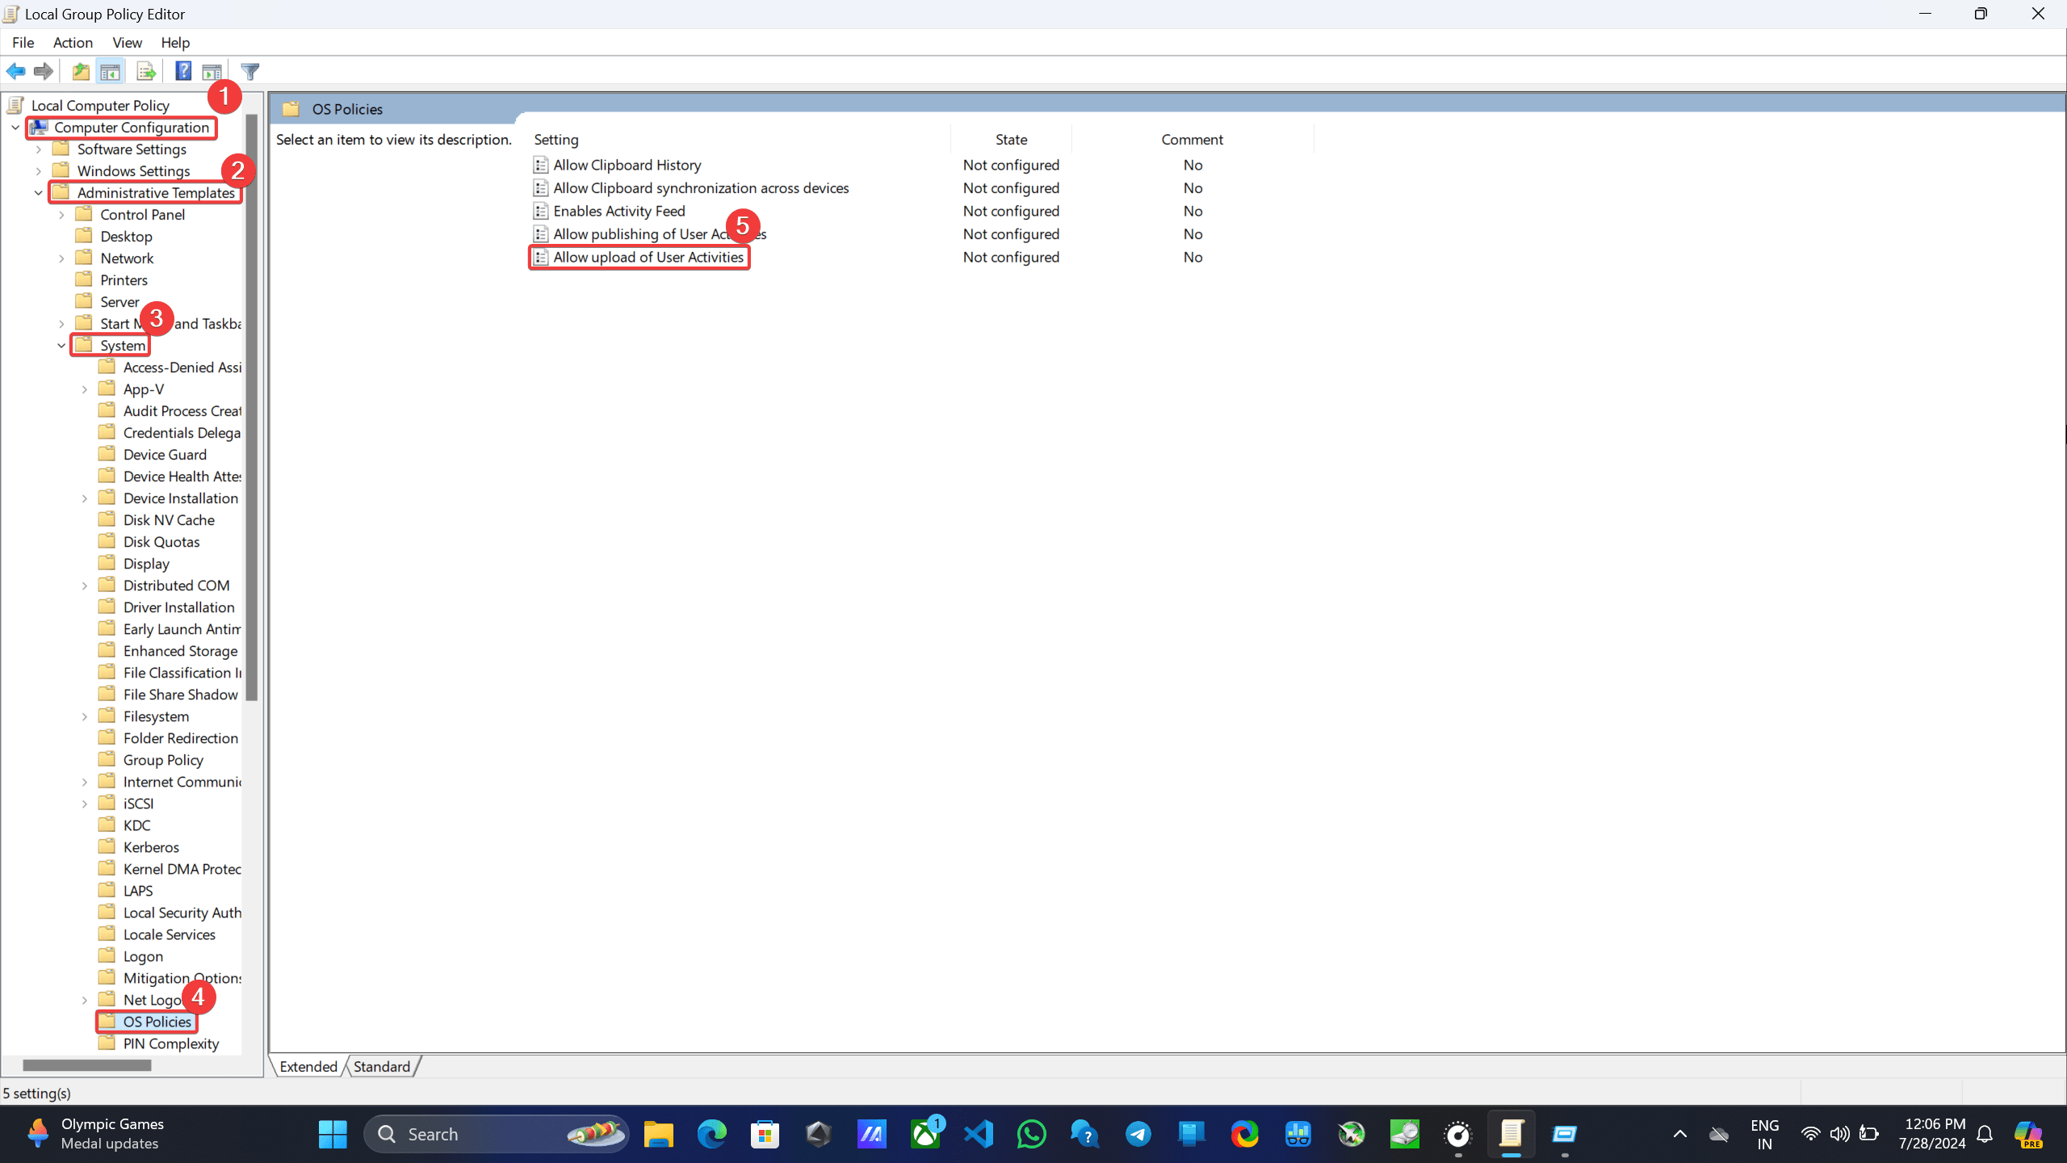Expand Network folder node
Viewport: 2067px width, 1163px height.
(61, 258)
